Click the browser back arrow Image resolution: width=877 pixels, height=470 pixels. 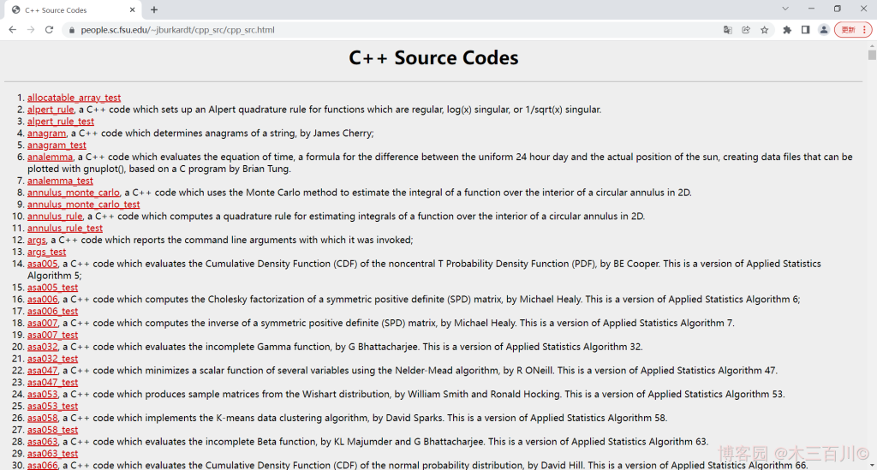12,30
